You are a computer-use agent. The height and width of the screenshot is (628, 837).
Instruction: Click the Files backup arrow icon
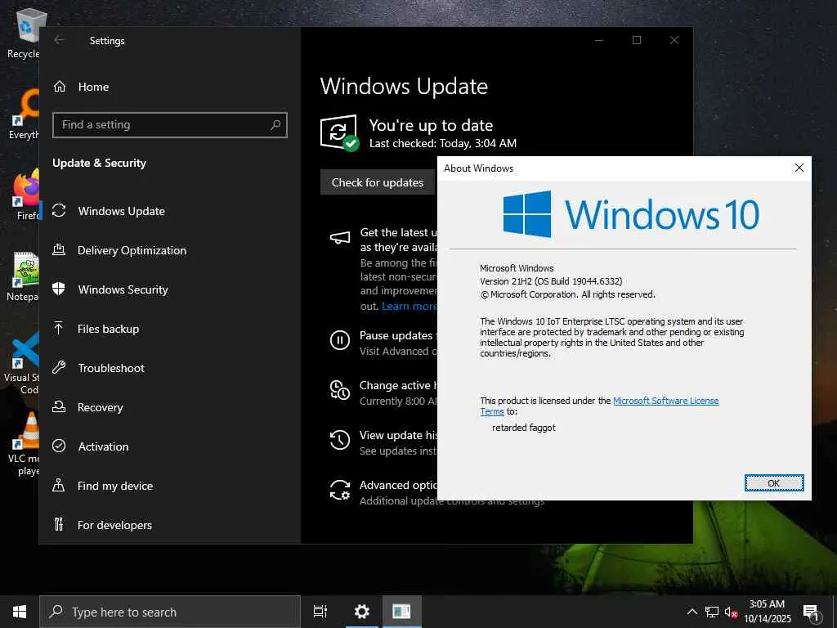59,328
